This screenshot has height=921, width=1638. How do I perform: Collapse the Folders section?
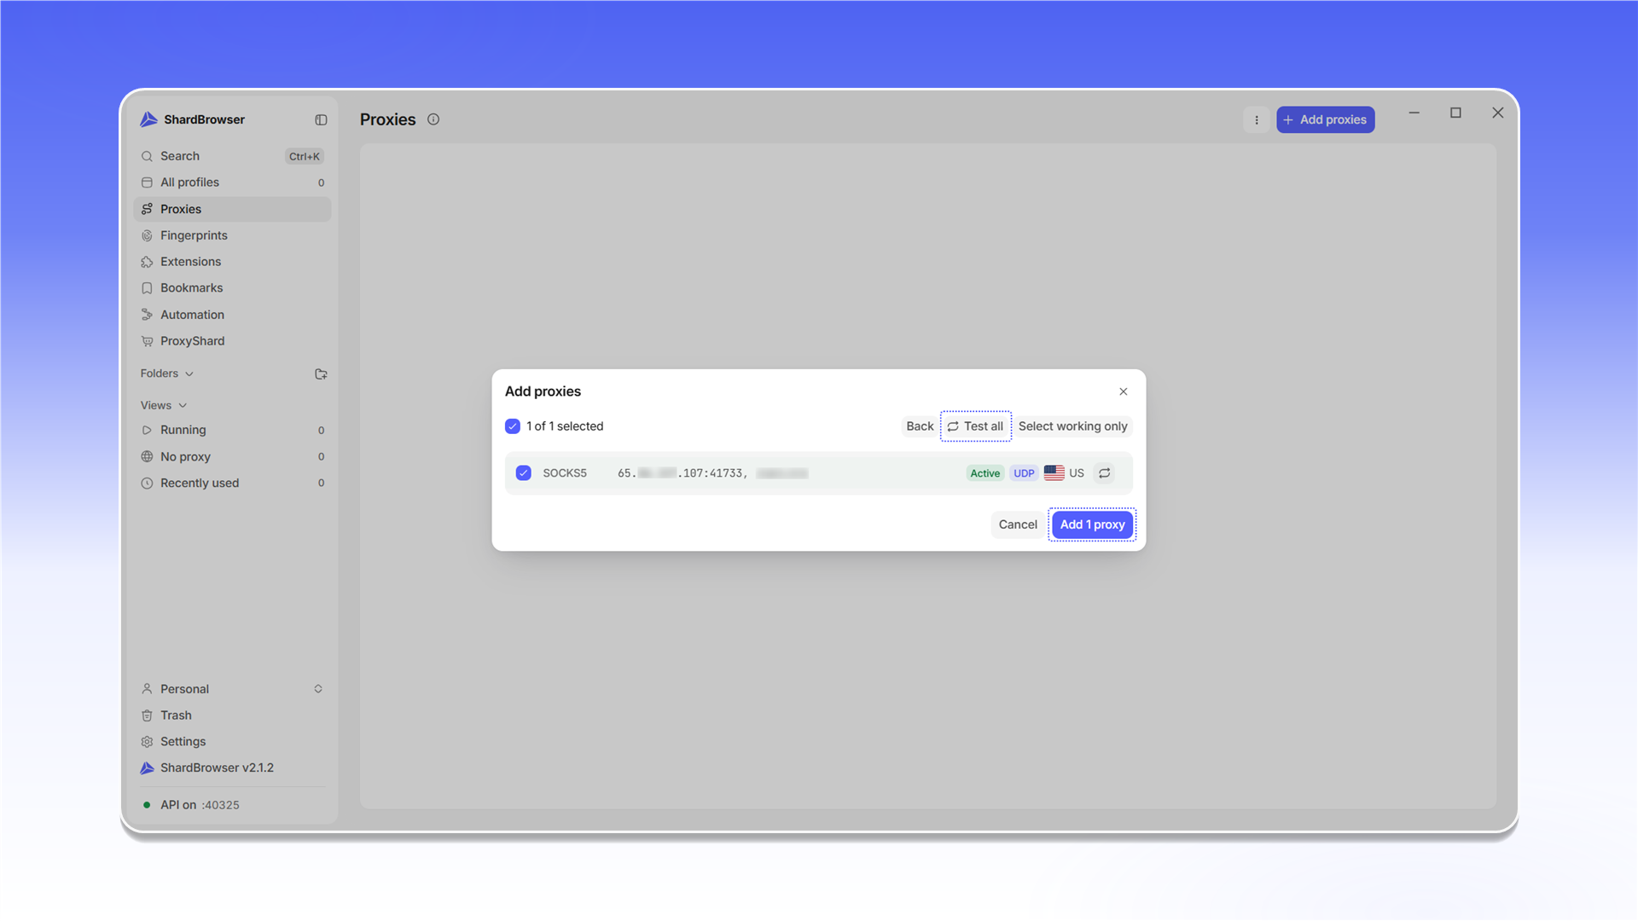point(167,374)
